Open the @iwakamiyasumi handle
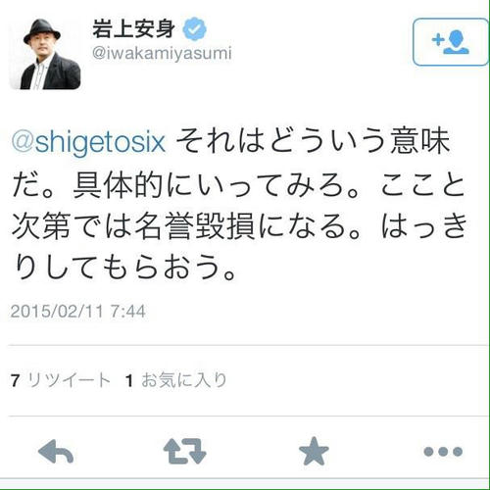Screen dimensions: 490x490 tap(162, 53)
